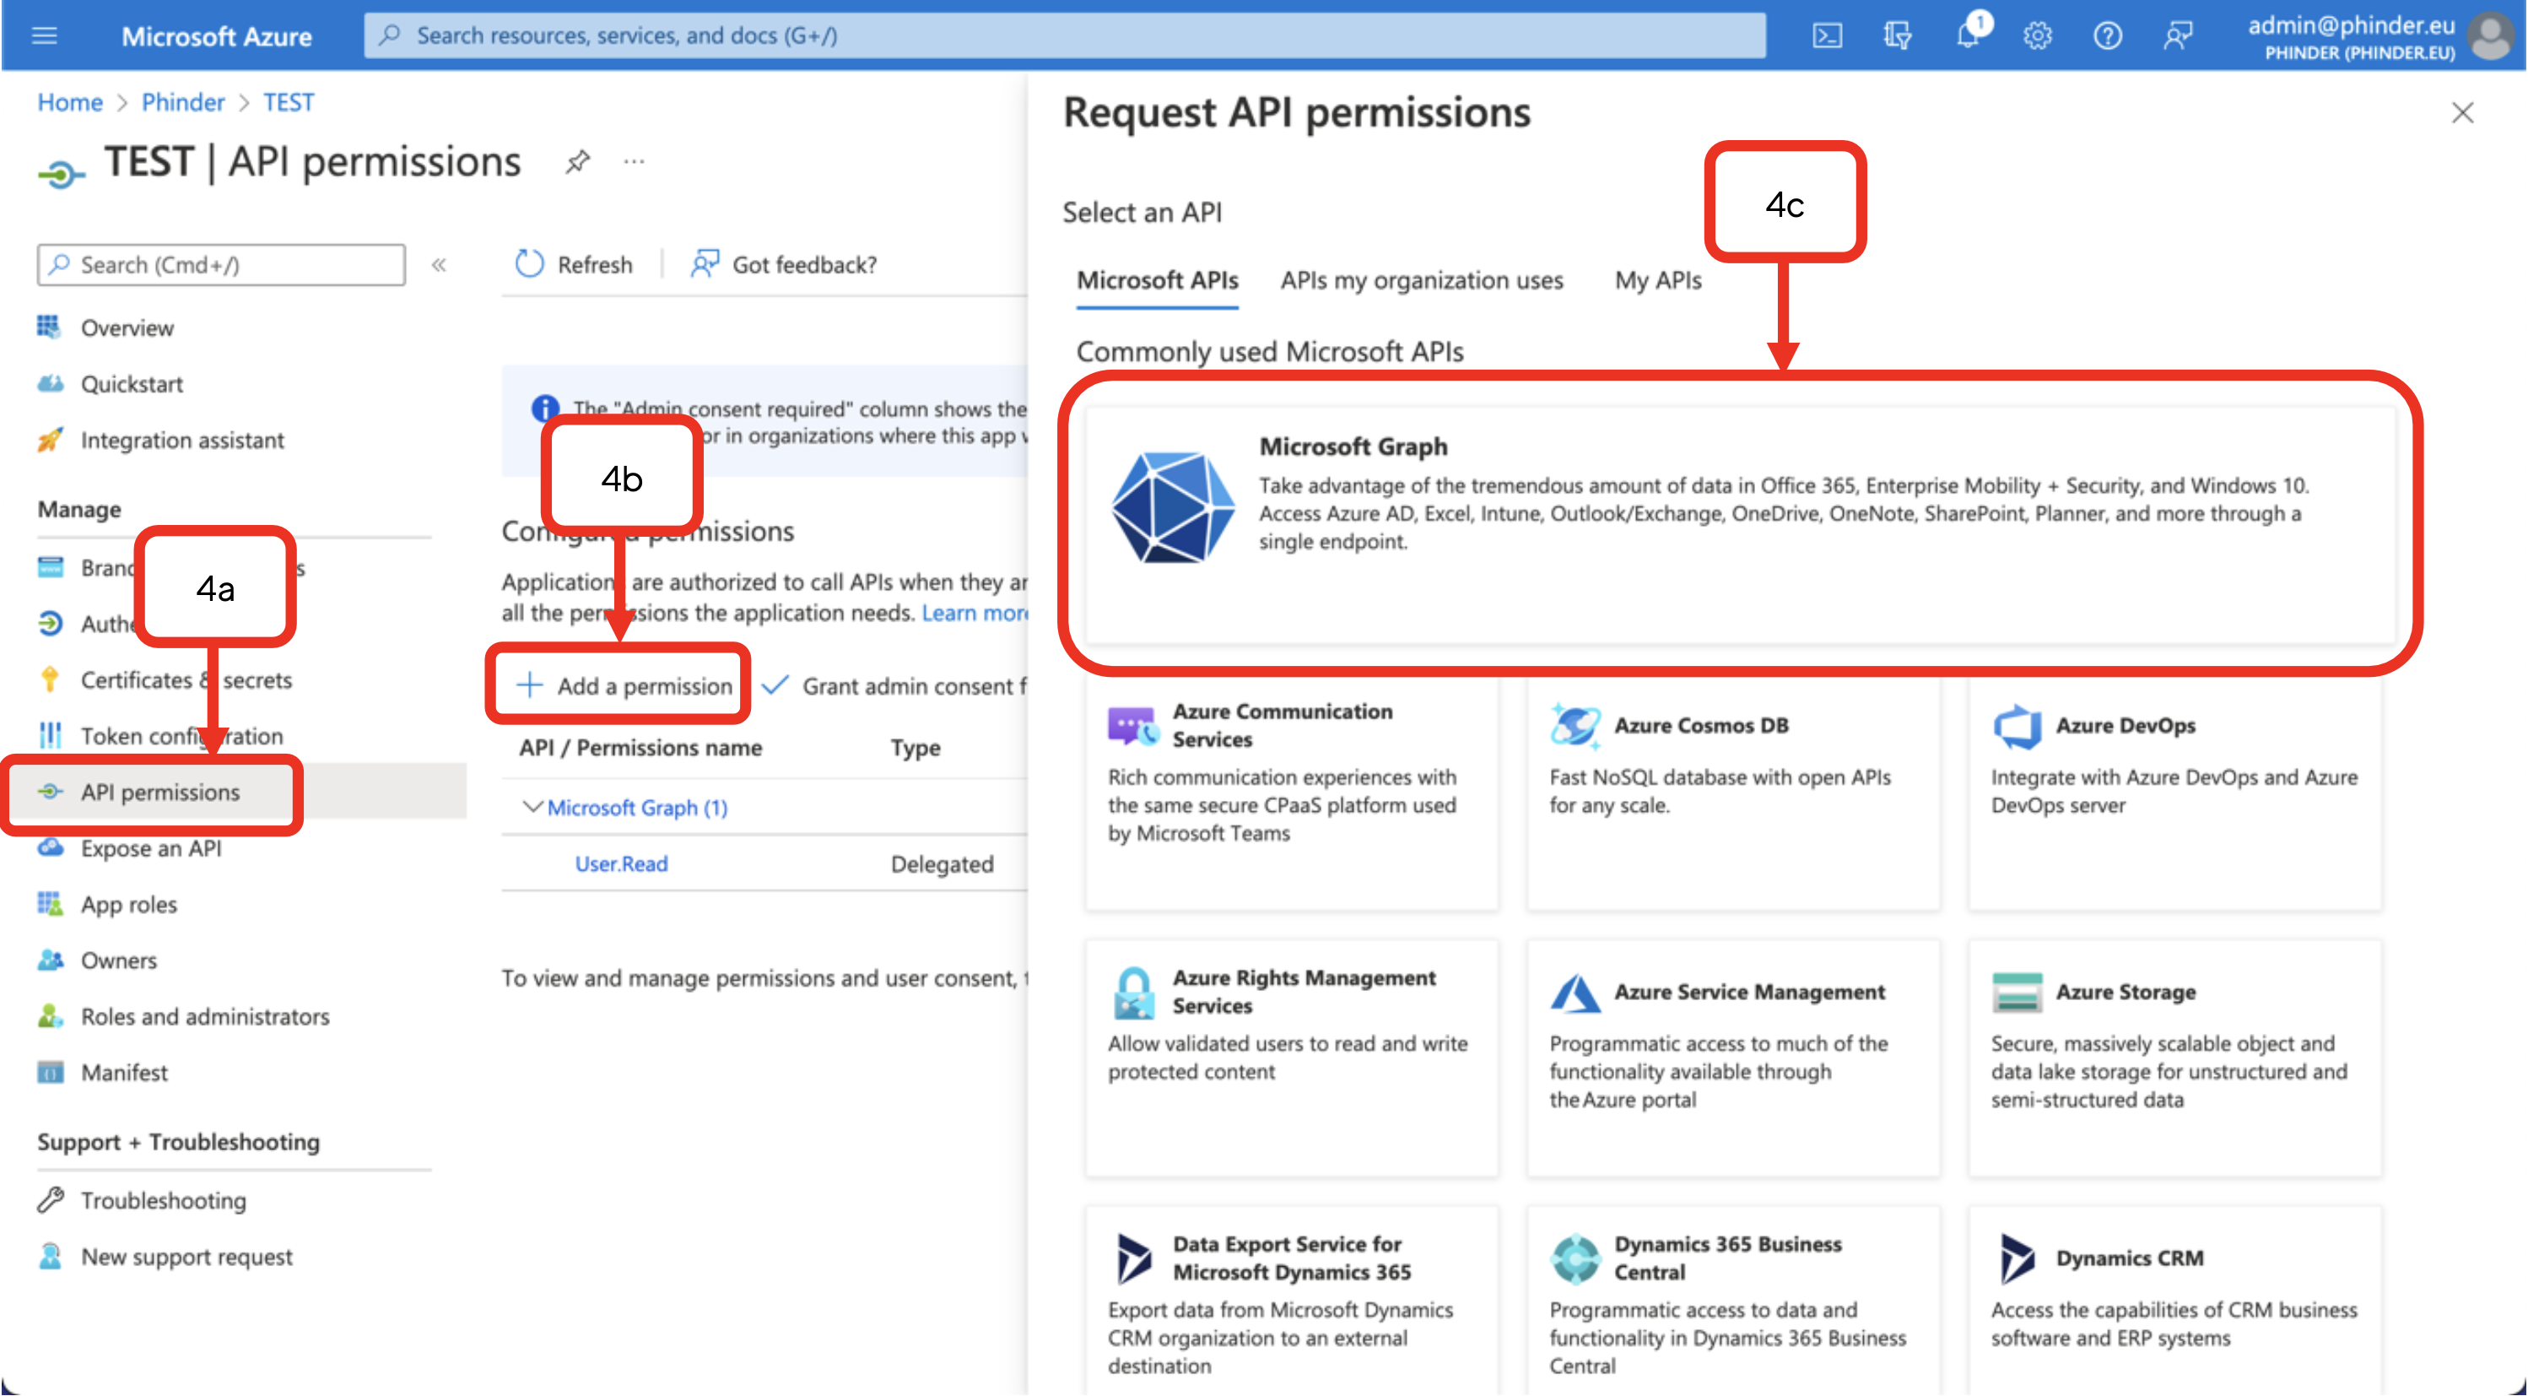Click the feedback icon in top bar

(2178, 36)
